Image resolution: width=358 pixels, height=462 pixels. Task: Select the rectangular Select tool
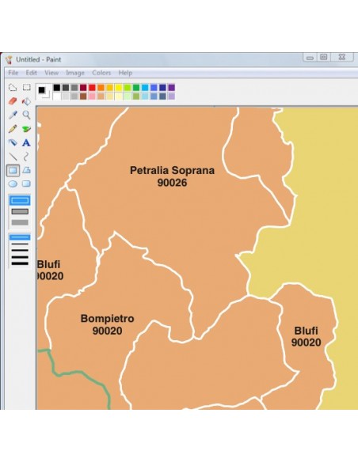pos(27,88)
